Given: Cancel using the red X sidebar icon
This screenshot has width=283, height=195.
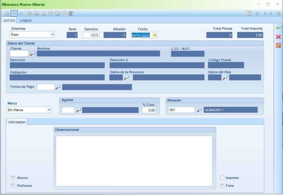Looking at the screenshot, I should click(x=278, y=37).
